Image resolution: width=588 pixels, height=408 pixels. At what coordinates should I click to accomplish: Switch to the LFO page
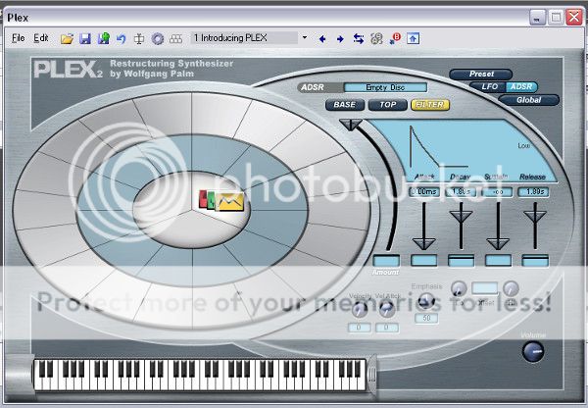[489, 86]
